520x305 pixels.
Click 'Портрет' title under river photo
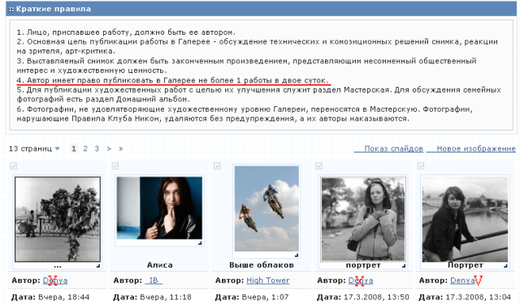(466, 265)
